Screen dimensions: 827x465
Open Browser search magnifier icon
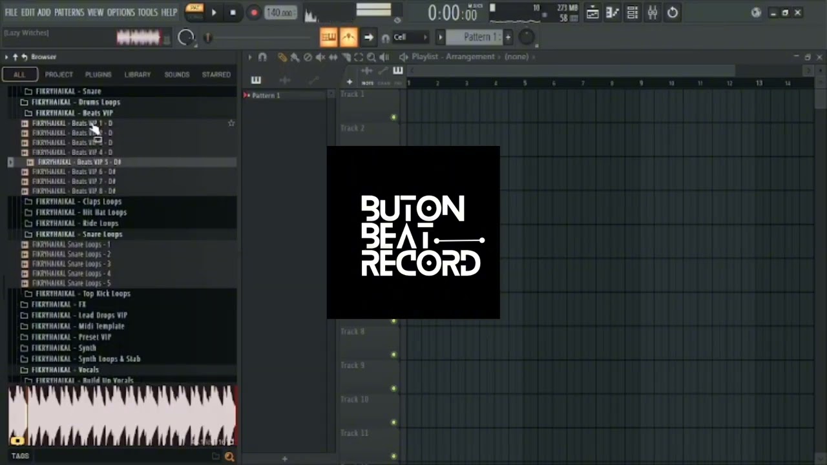pos(229,457)
